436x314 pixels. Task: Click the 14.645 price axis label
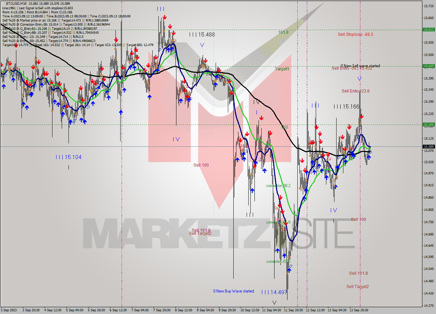pos(429,246)
